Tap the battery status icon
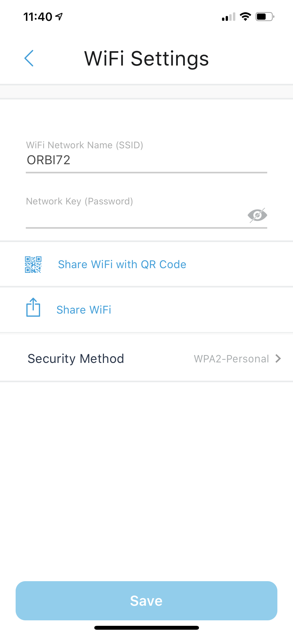 coord(265,17)
